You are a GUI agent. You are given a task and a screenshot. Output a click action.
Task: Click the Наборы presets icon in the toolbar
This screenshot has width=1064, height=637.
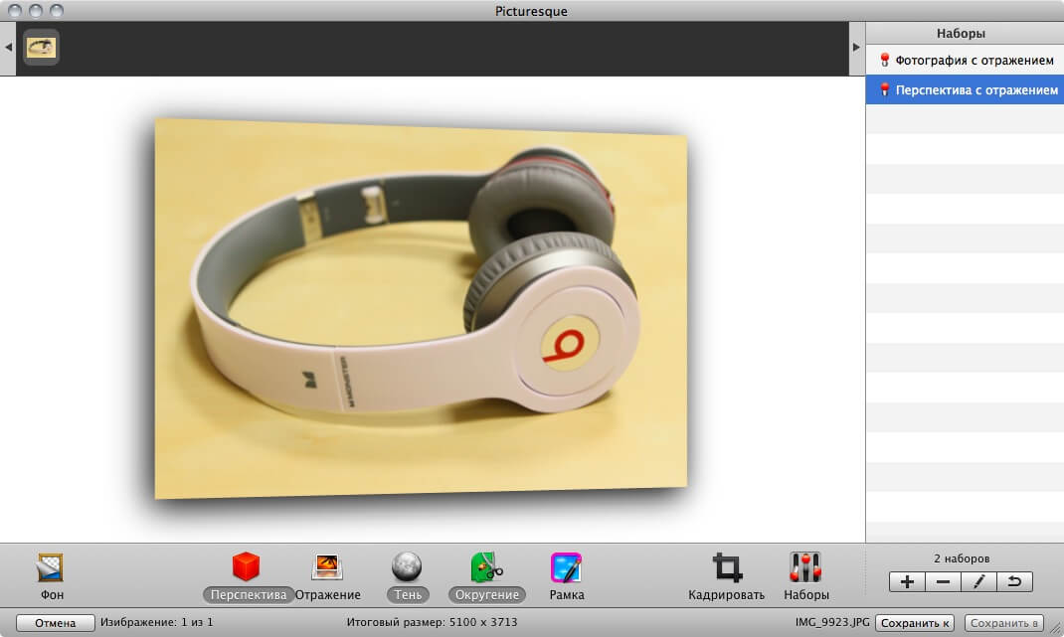805,568
